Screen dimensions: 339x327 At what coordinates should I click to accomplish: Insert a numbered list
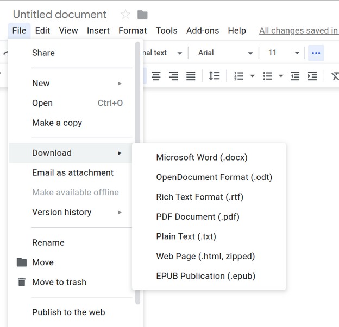point(238,76)
